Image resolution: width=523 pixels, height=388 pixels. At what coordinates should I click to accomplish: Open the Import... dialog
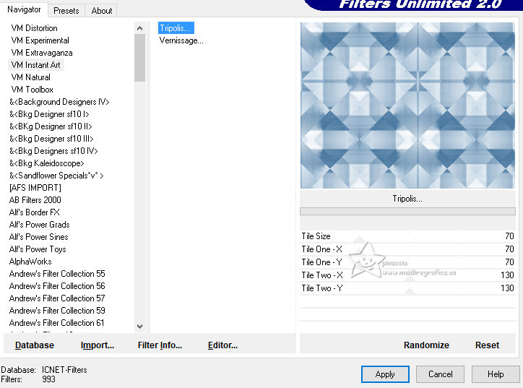click(98, 345)
